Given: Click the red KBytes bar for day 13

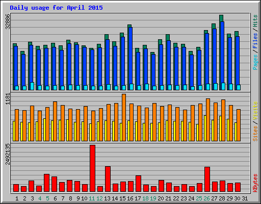Looking at the screenshot, I should [108, 179].
